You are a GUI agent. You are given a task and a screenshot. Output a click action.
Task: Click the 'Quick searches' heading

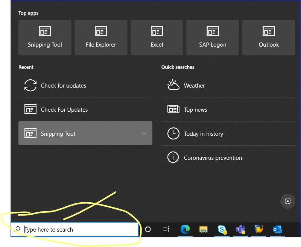point(178,67)
